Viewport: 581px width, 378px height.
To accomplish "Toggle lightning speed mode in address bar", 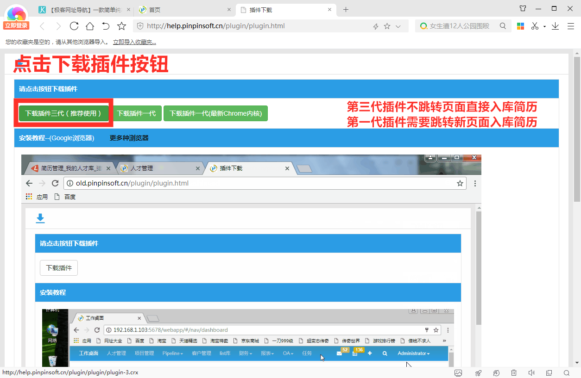I will point(376,26).
